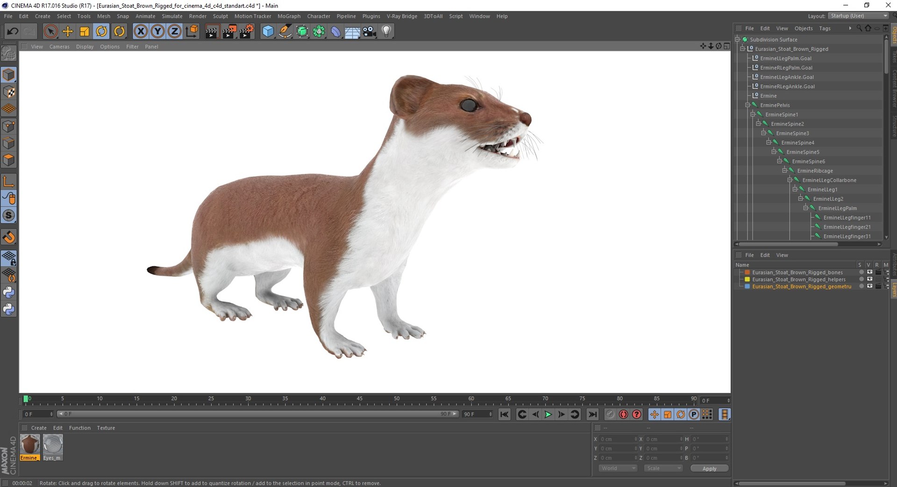Select the Live Selection tool
Image resolution: width=897 pixels, height=487 pixels.
50,31
